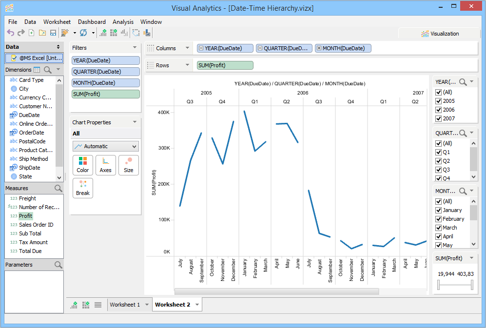Select the MONTH(DueDate) filter pill
Image resolution: width=486 pixels, height=328 pixels.
coord(106,83)
